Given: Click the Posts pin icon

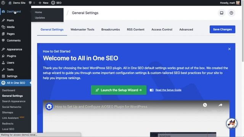Looking at the screenshot, I should click(3, 20).
